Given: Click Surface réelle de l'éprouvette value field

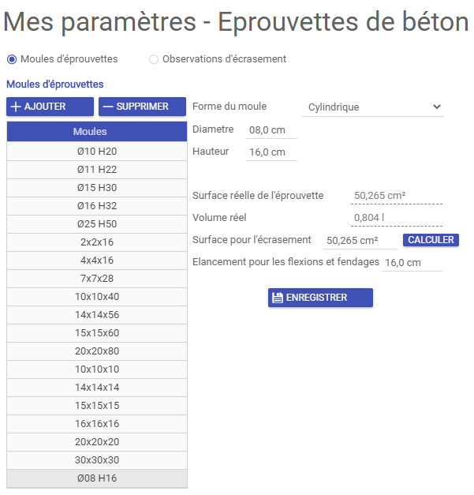Looking at the screenshot, I should pyautogui.click(x=397, y=196).
